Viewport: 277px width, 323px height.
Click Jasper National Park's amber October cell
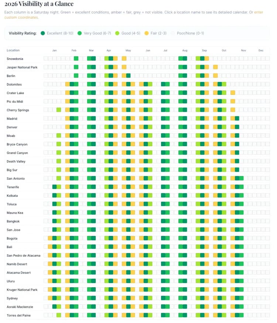tap(215, 67)
